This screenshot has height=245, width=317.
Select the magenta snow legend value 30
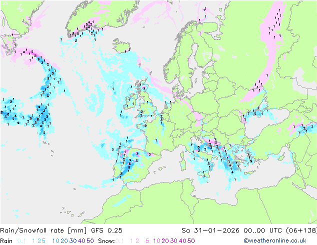pos(174,241)
